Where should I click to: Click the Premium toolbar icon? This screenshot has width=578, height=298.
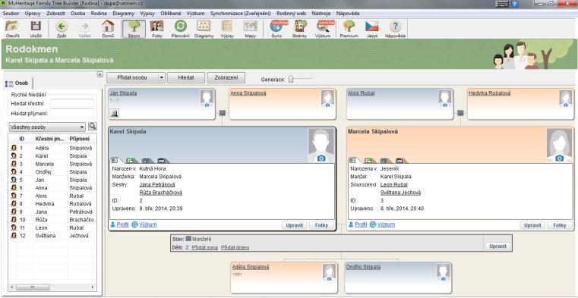[349, 29]
